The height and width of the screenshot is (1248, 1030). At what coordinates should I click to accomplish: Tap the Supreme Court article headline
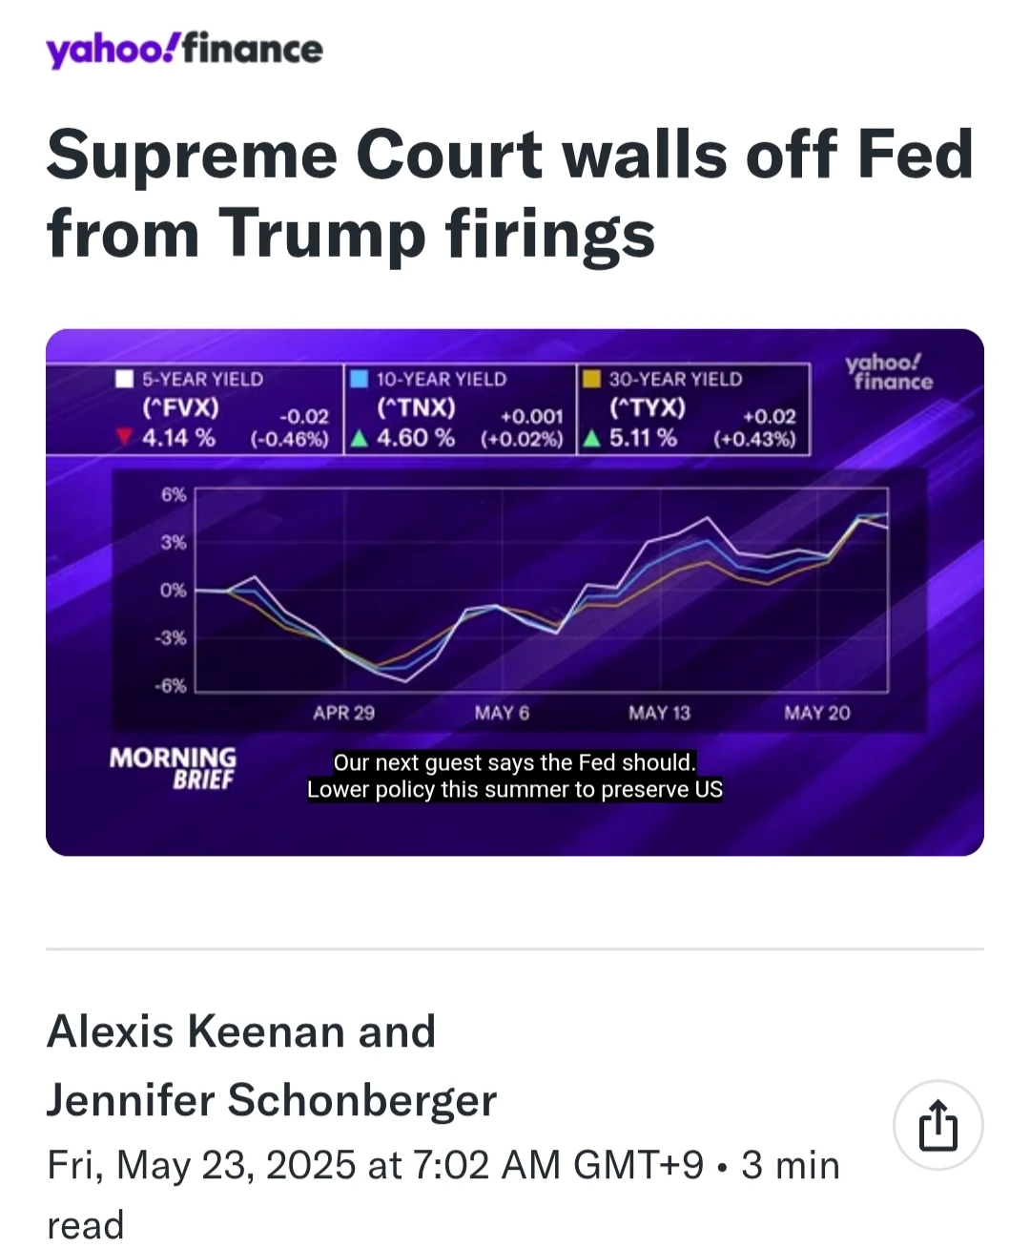[510, 194]
